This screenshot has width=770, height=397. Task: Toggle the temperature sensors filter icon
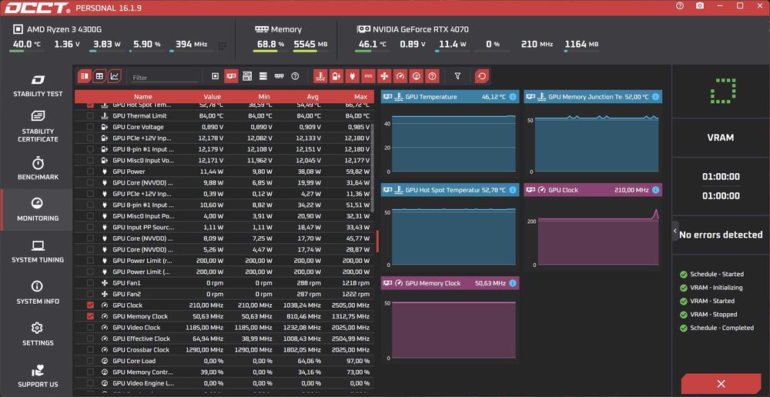(x=320, y=76)
